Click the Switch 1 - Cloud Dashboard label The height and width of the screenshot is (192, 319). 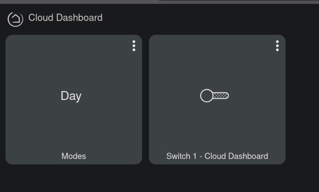click(217, 156)
